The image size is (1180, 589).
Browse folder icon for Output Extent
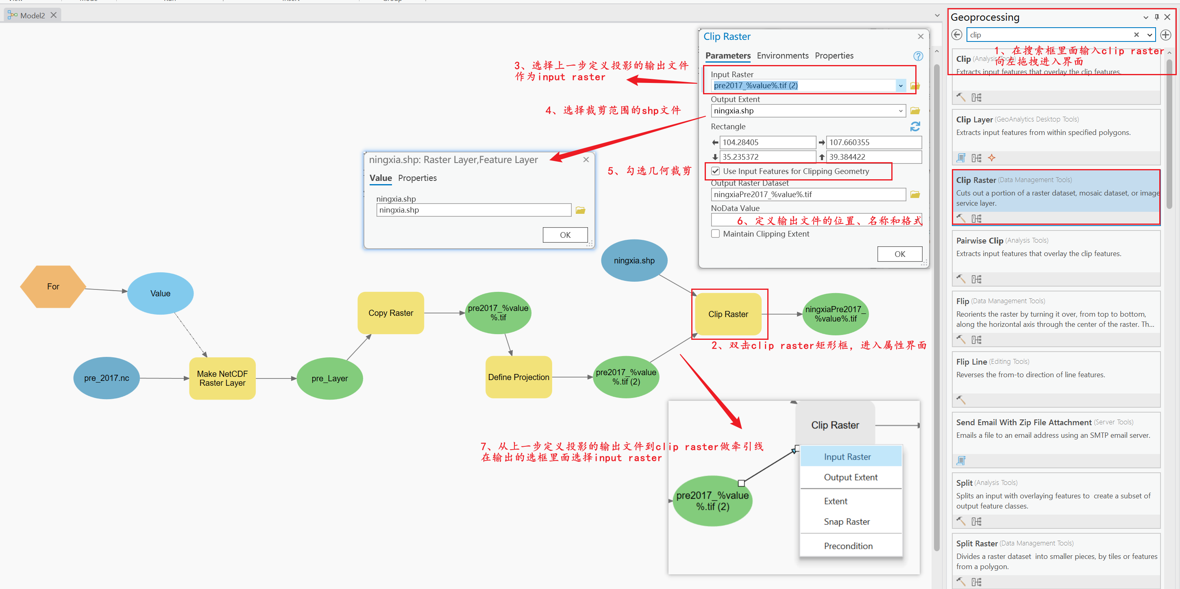(x=915, y=111)
